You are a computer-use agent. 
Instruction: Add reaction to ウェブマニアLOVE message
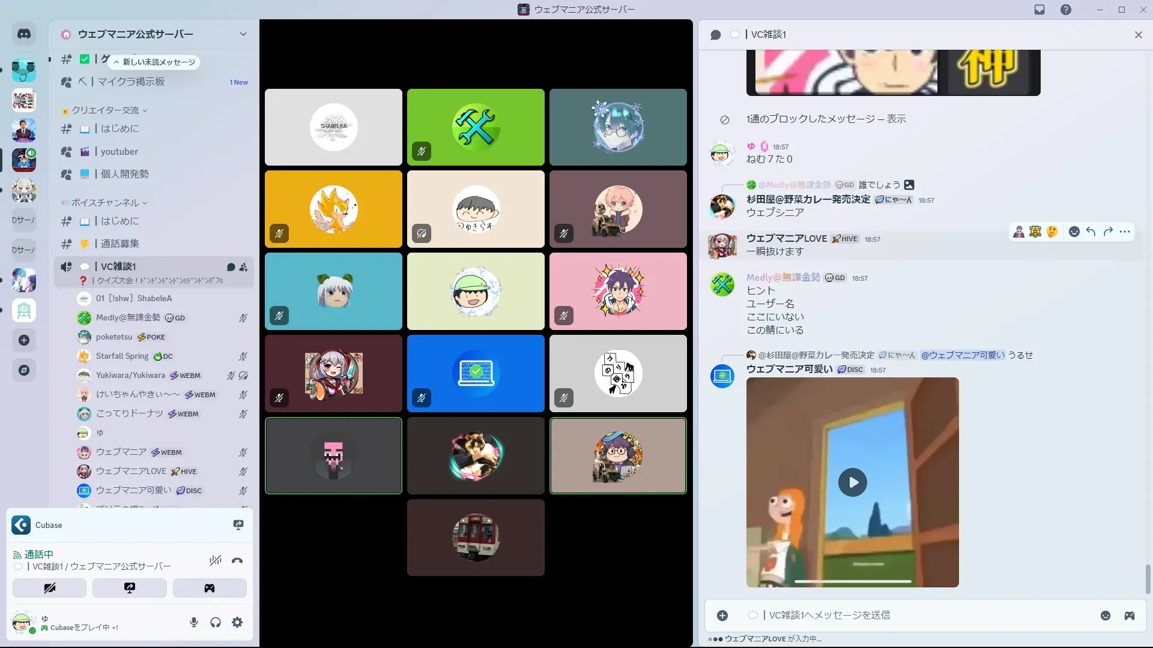(x=1074, y=232)
